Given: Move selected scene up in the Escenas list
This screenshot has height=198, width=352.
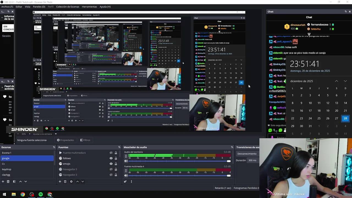Looking at the screenshot, I should tap(20, 182).
